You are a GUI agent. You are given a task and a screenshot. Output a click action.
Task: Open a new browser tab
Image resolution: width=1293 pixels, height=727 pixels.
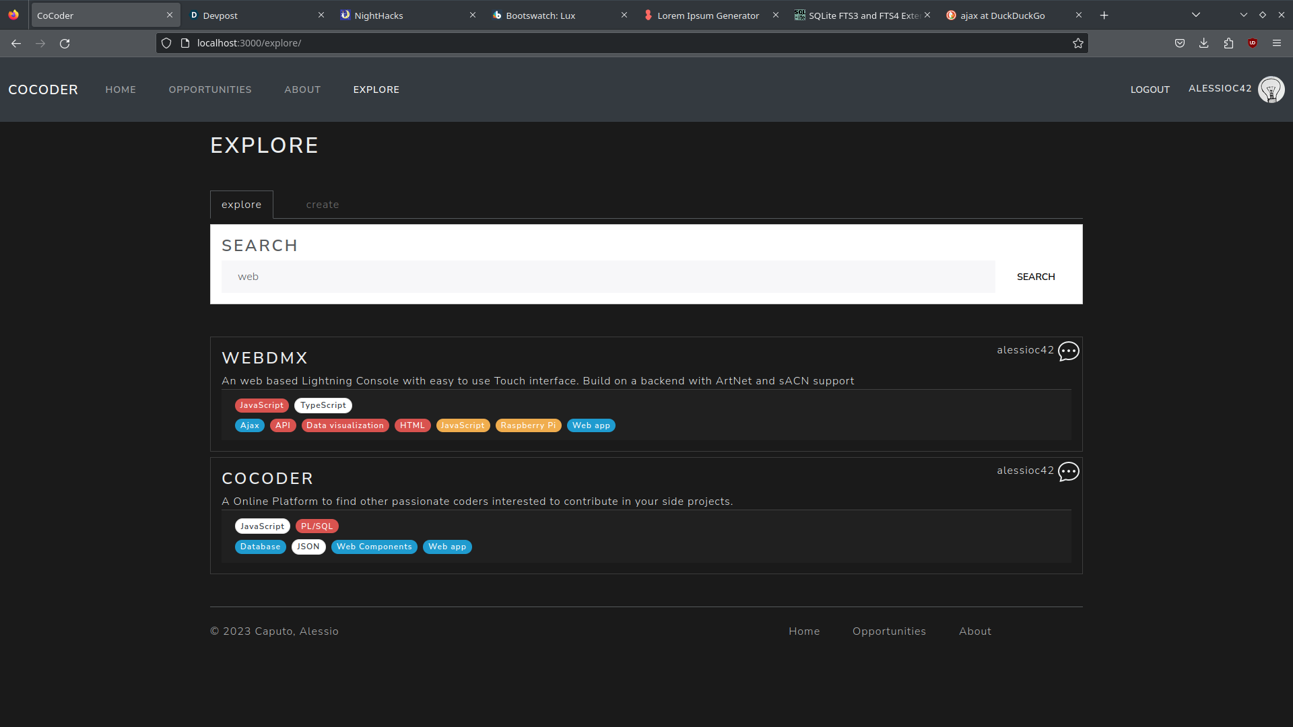1104,15
